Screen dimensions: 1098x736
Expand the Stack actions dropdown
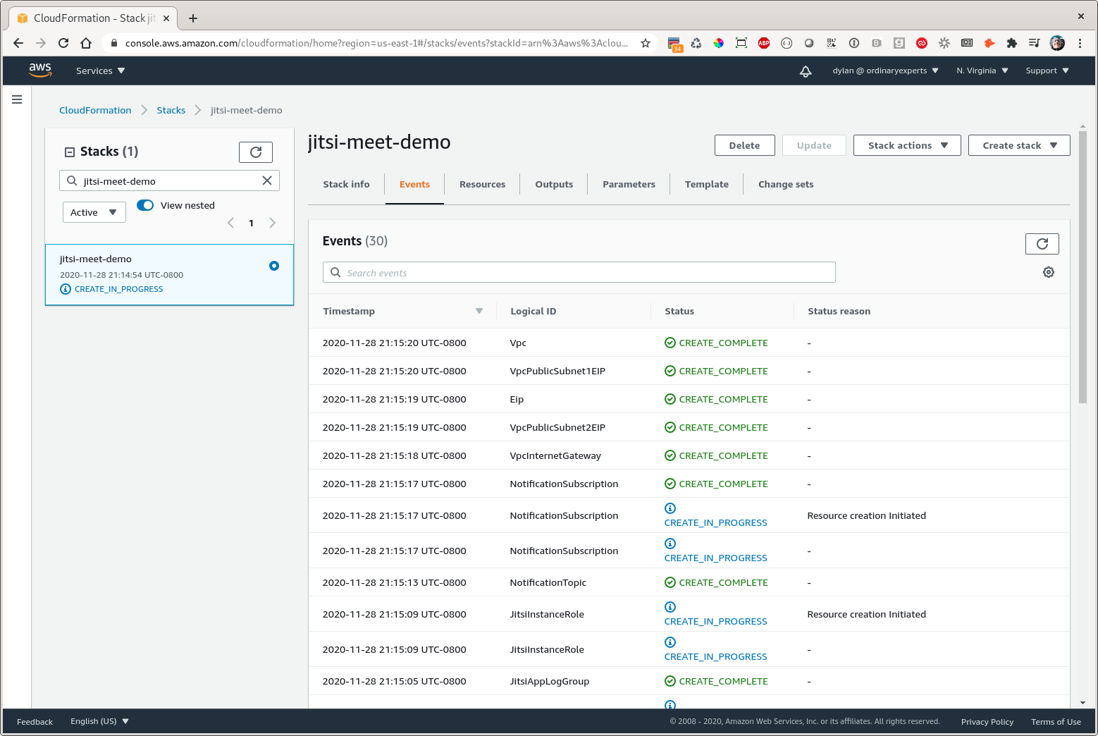tap(906, 145)
